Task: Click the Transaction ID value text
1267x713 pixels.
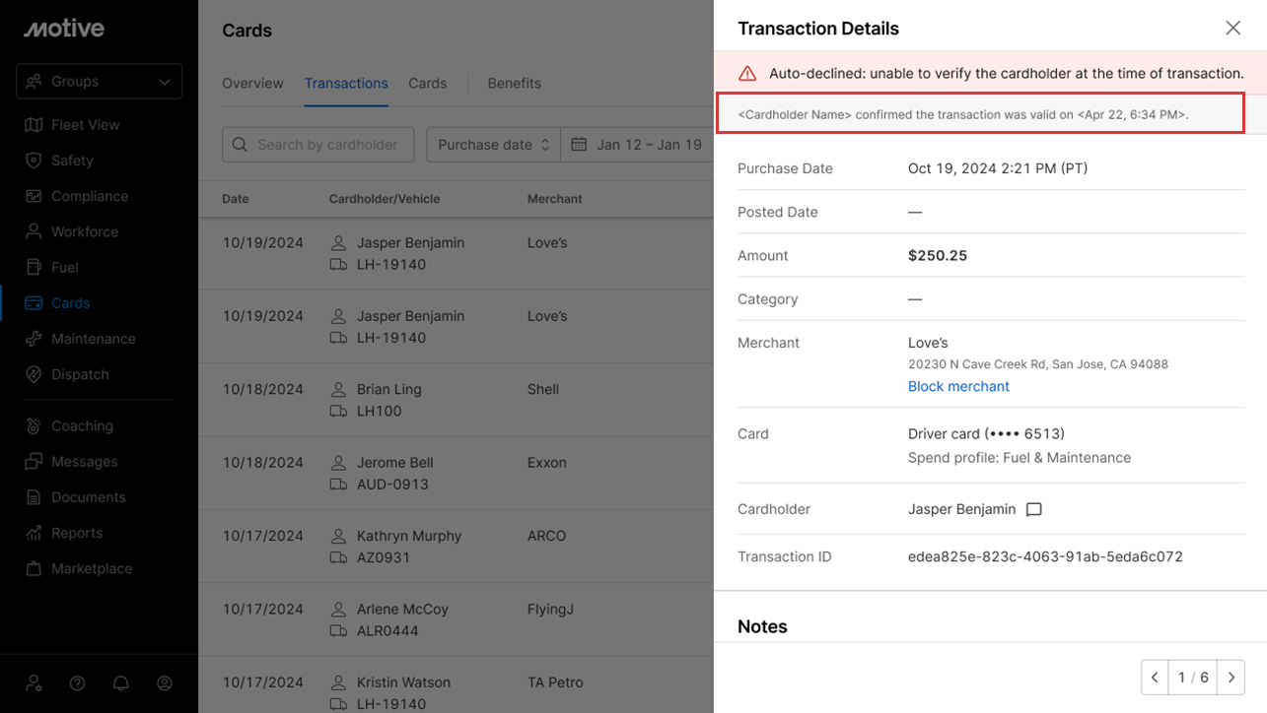Action: [1045, 556]
